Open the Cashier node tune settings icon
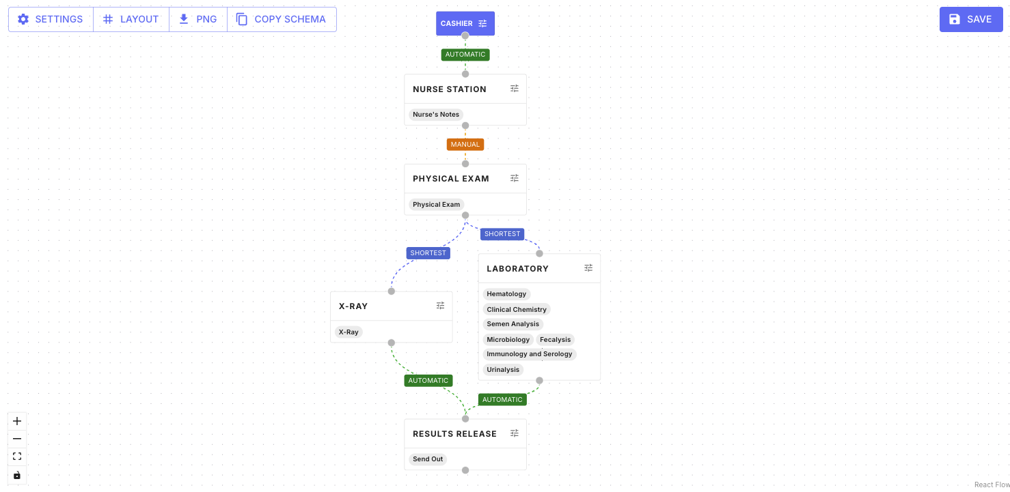The image size is (1010, 492). 483,23
